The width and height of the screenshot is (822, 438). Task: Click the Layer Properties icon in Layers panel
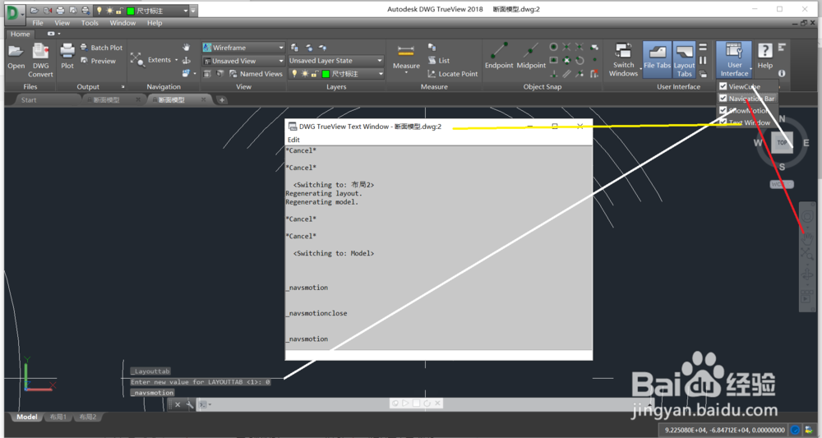(x=294, y=47)
